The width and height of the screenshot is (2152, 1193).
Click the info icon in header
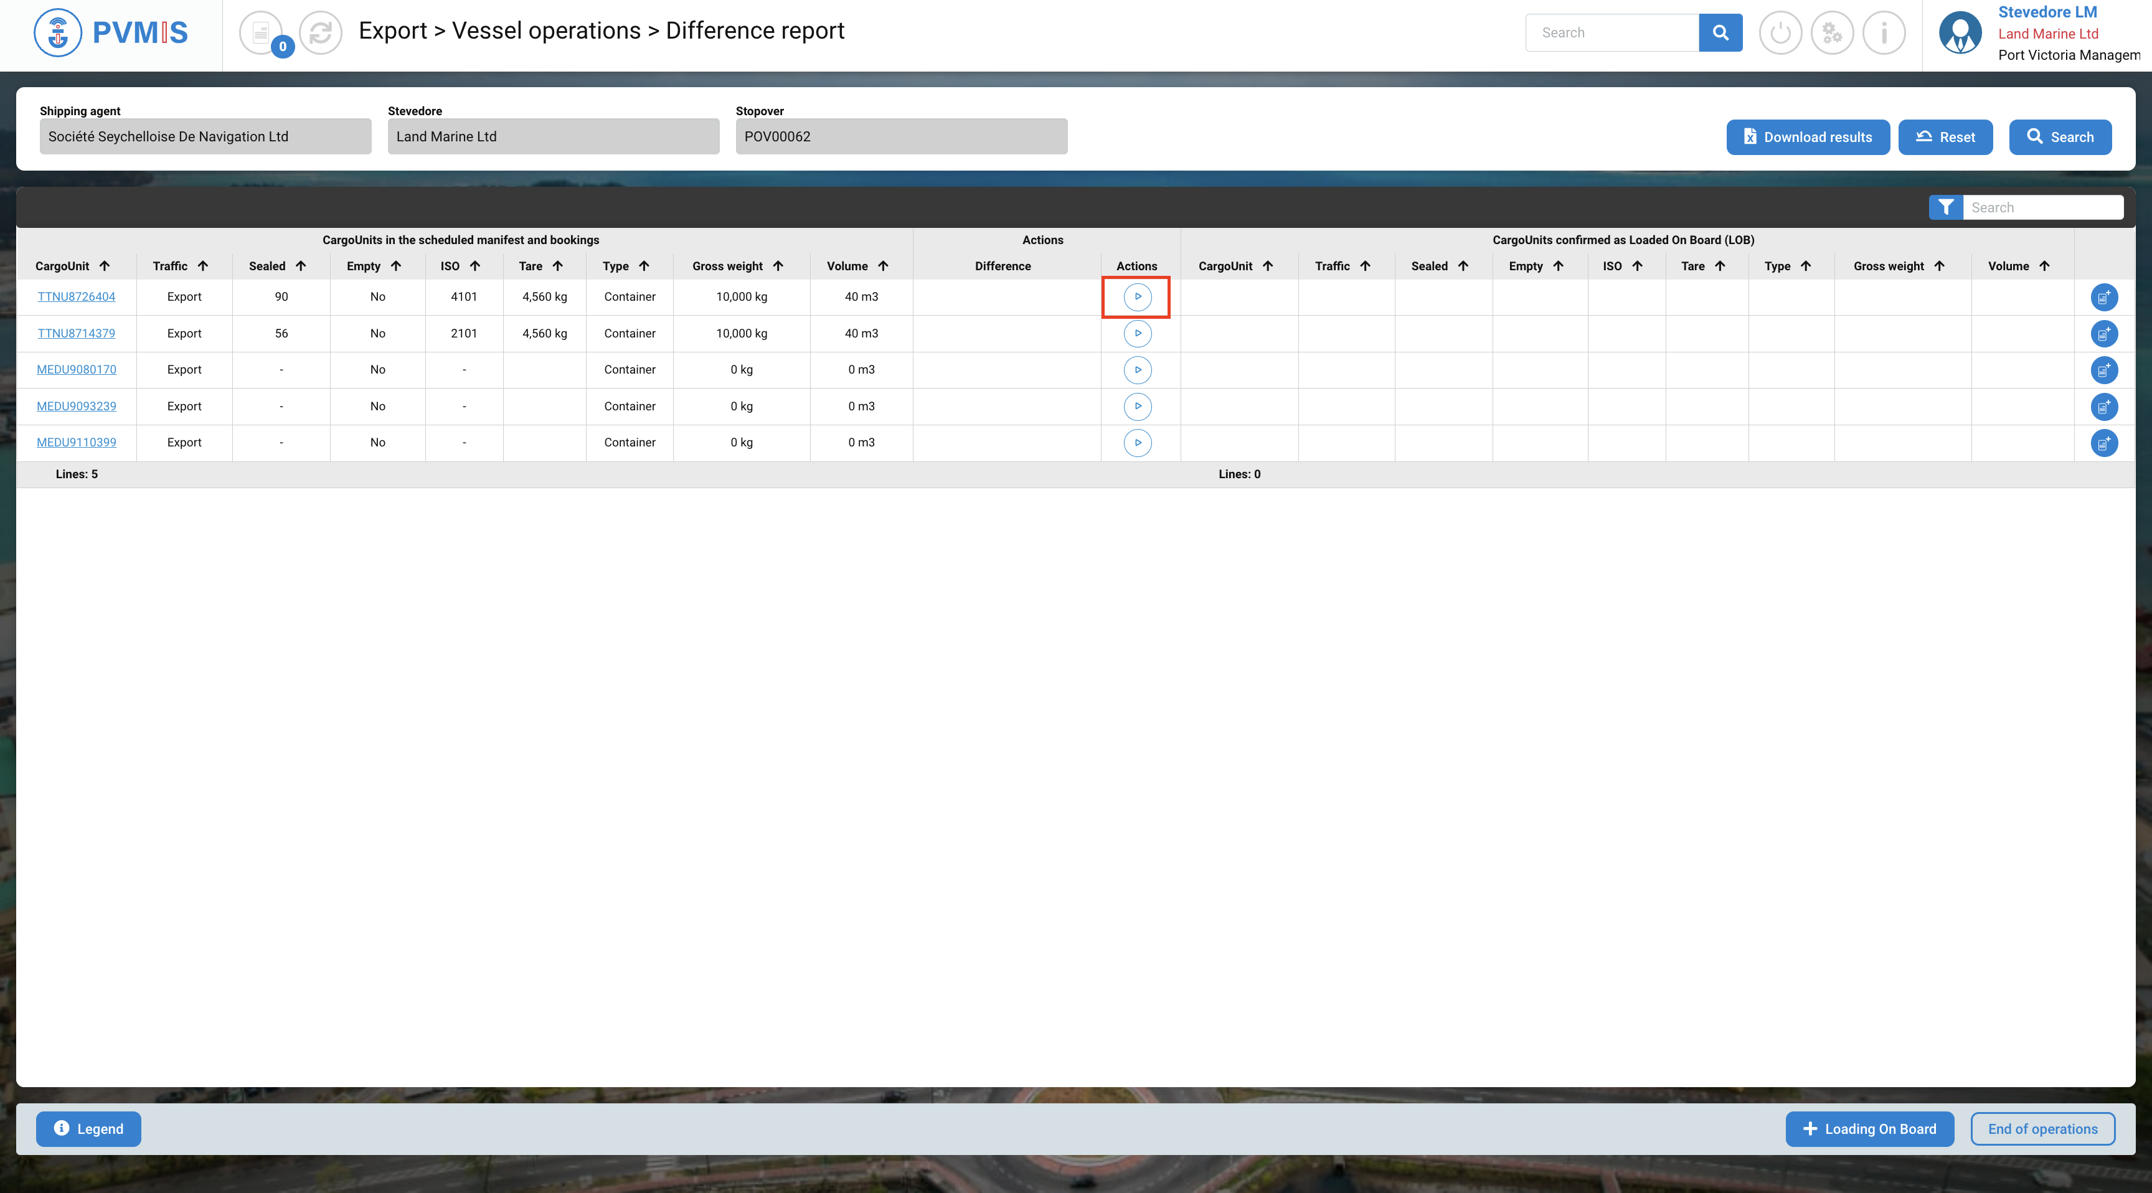1884,32
